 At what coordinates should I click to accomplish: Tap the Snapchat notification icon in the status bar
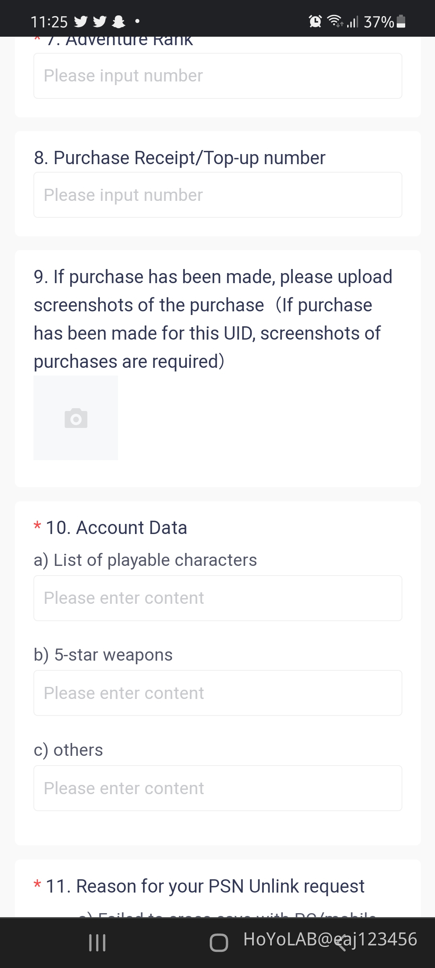coord(119,21)
